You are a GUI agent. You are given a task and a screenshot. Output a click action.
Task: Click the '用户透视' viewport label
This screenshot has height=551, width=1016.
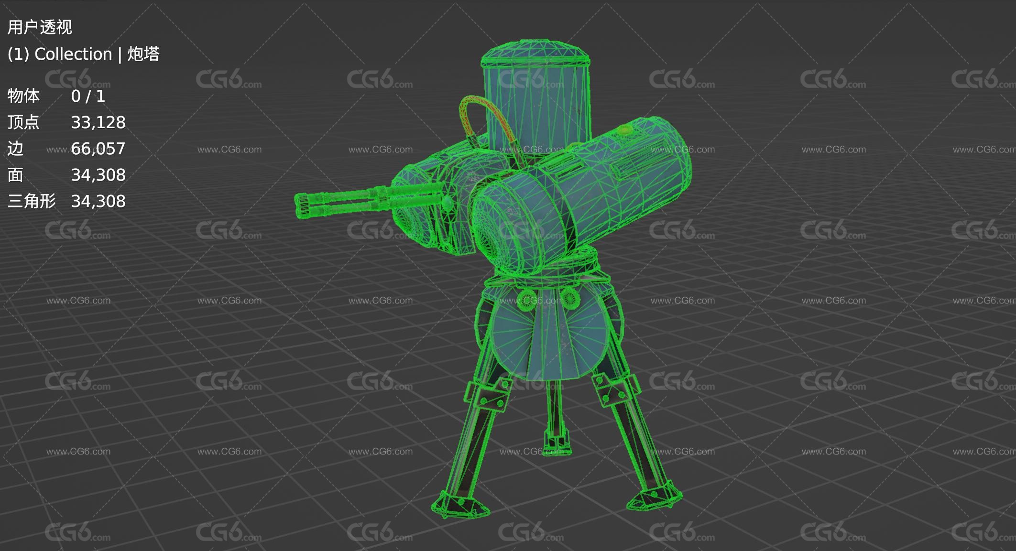tap(40, 27)
